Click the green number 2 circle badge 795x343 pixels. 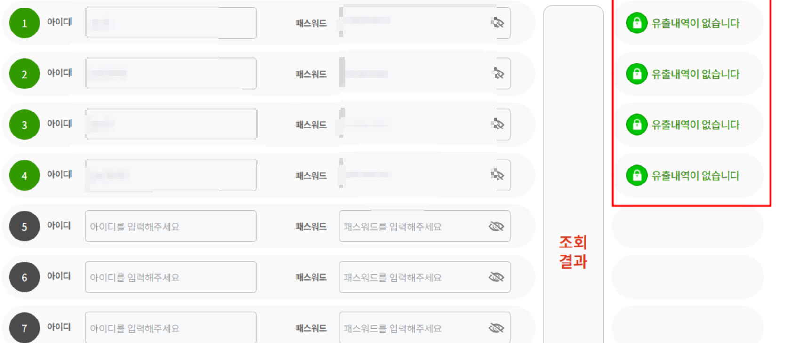pyautogui.click(x=24, y=73)
